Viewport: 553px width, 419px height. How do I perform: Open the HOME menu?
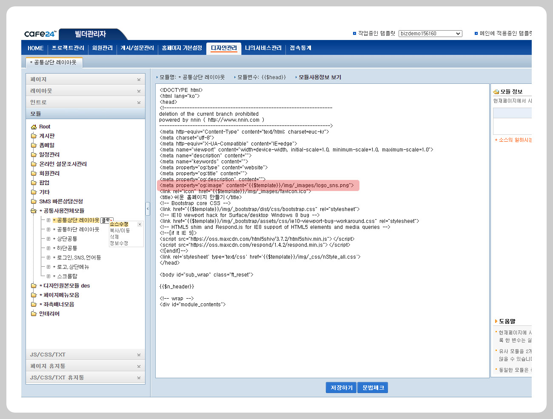[36, 48]
